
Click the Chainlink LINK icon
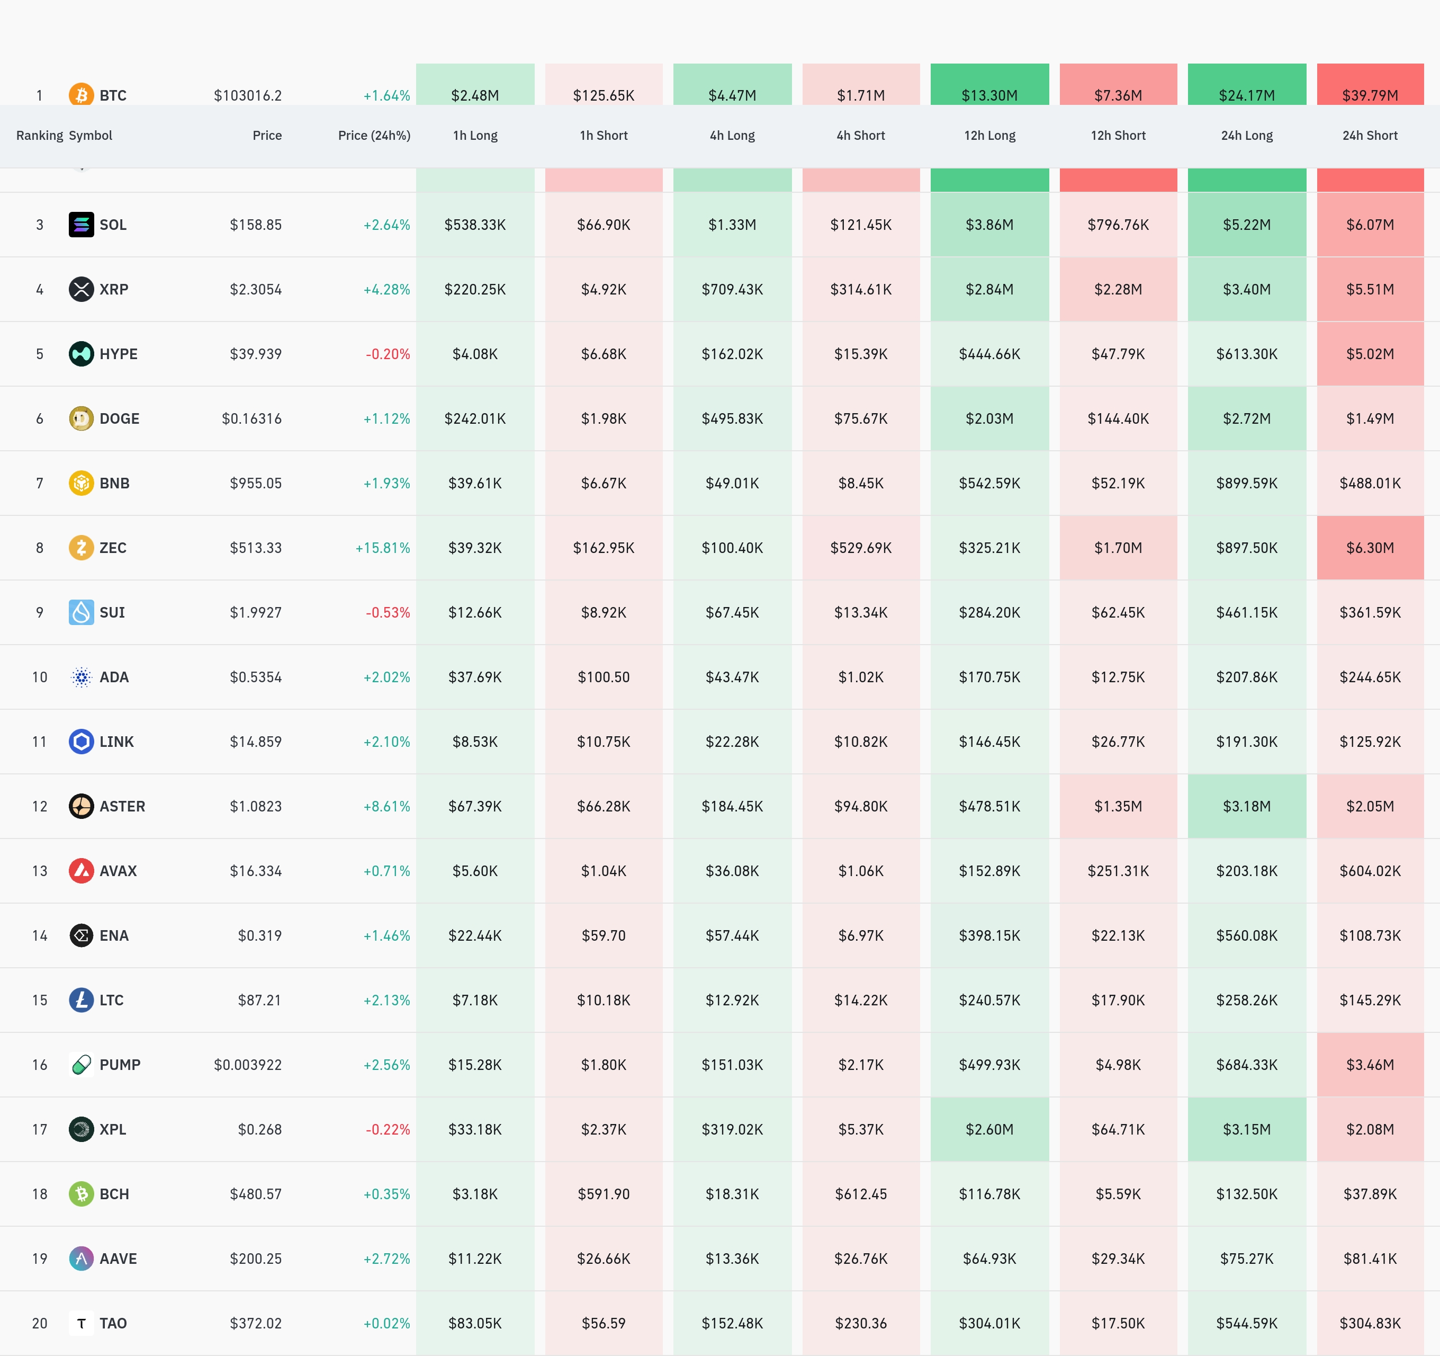(81, 742)
